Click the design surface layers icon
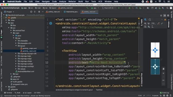173x97 pixels. point(145,20)
